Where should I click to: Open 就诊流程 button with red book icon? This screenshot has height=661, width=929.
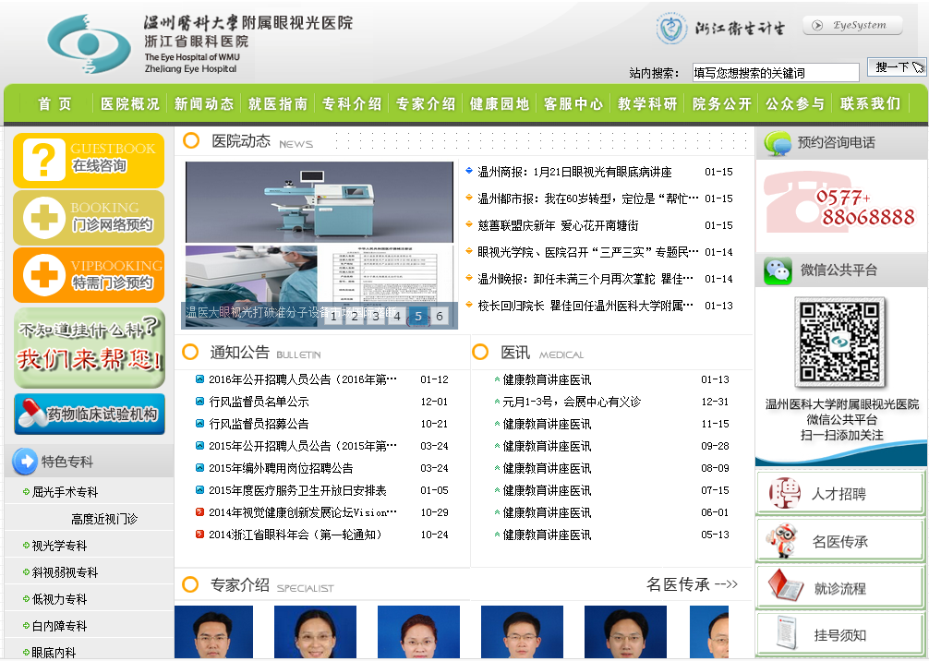(840, 587)
